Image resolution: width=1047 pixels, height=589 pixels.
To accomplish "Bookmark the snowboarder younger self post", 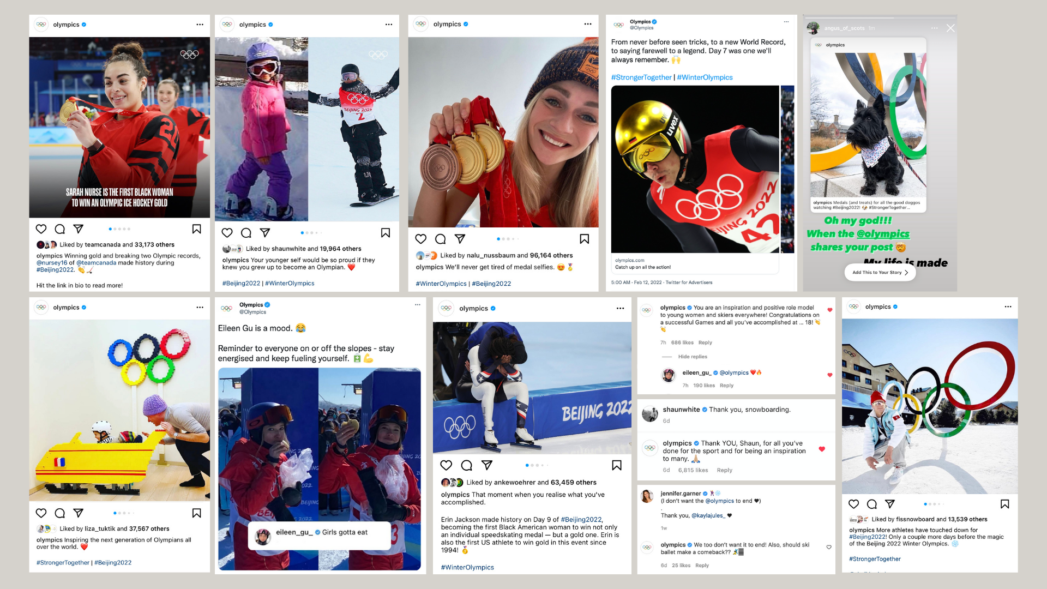I will [x=386, y=233].
